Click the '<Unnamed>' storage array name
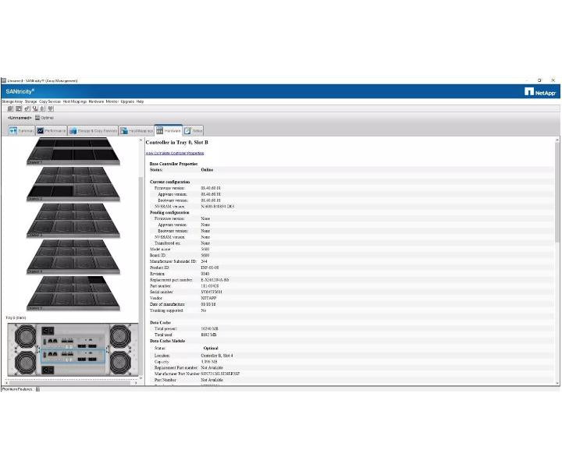Screen dimensions: 562x468 pyautogui.click(x=20, y=118)
